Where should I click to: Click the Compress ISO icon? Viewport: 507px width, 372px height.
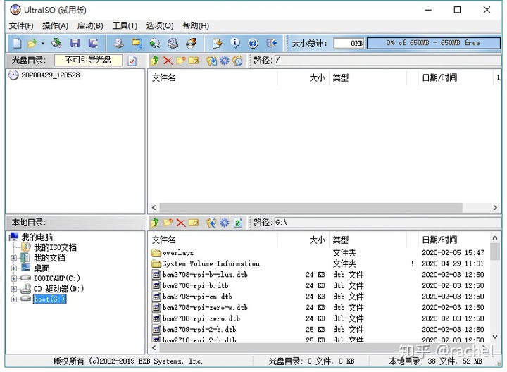point(137,43)
